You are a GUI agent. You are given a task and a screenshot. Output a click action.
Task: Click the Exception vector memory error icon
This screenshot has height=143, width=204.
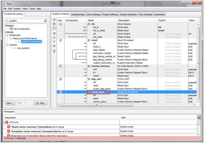coord(8,131)
